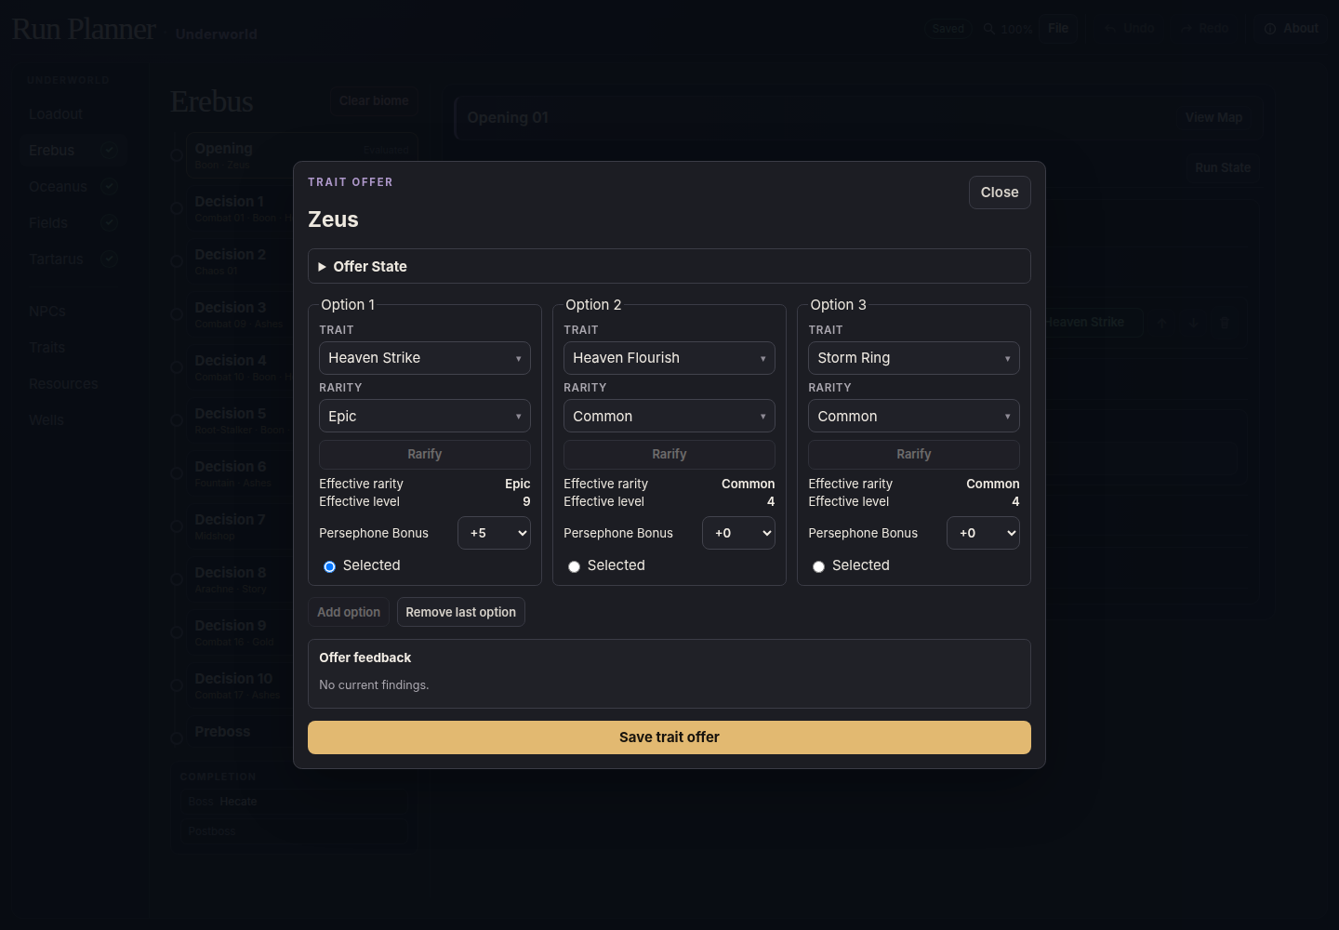Open Option 1 Persephone Bonus +5 dropdown
The height and width of the screenshot is (930, 1339).
tap(494, 533)
